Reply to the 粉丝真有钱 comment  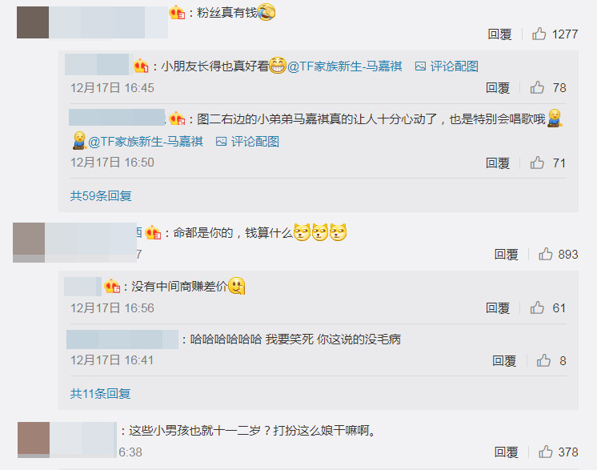click(499, 34)
